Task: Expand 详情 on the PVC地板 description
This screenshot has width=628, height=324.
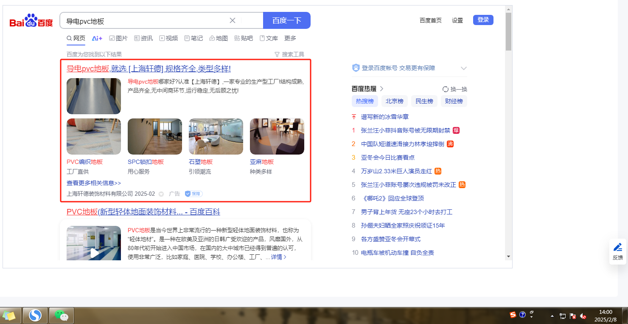Action: tap(279, 257)
